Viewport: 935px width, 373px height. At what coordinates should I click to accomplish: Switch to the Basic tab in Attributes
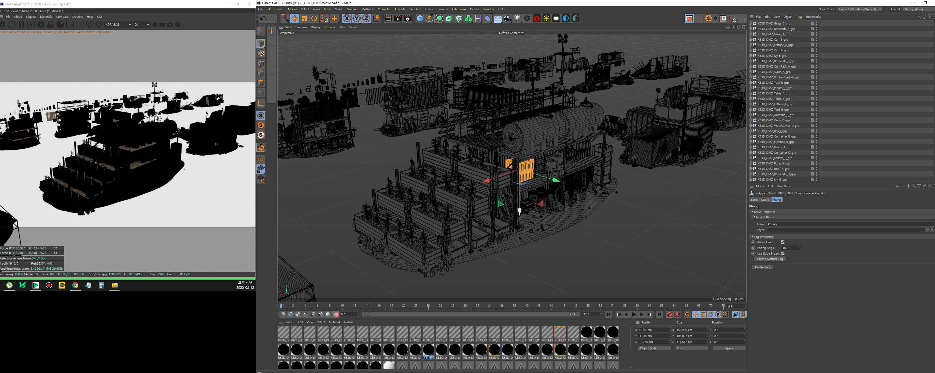754,200
